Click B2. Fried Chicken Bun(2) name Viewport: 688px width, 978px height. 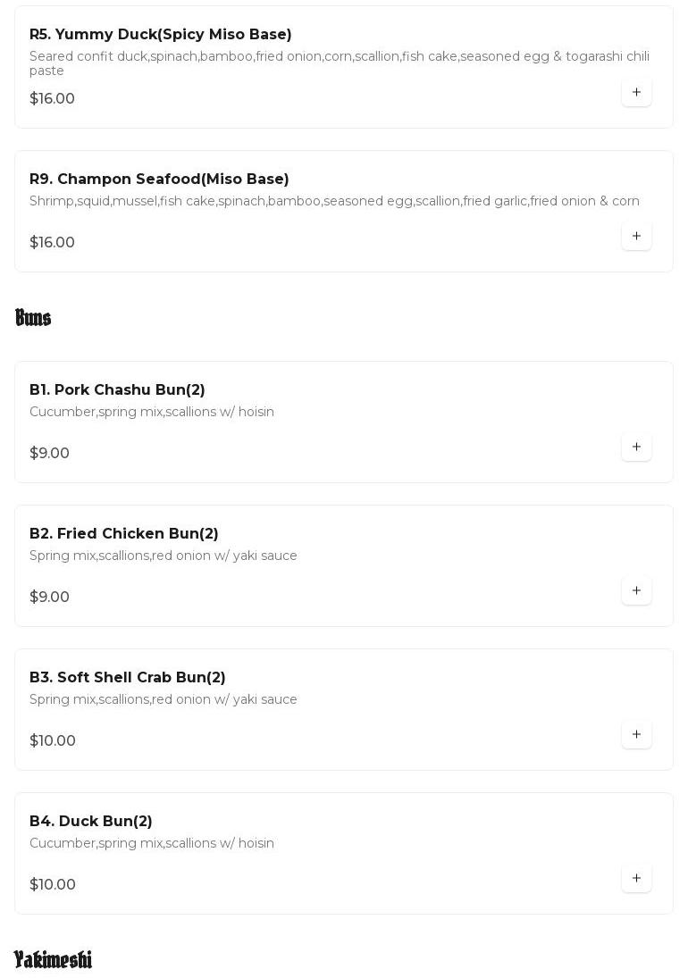click(x=124, y=534)
